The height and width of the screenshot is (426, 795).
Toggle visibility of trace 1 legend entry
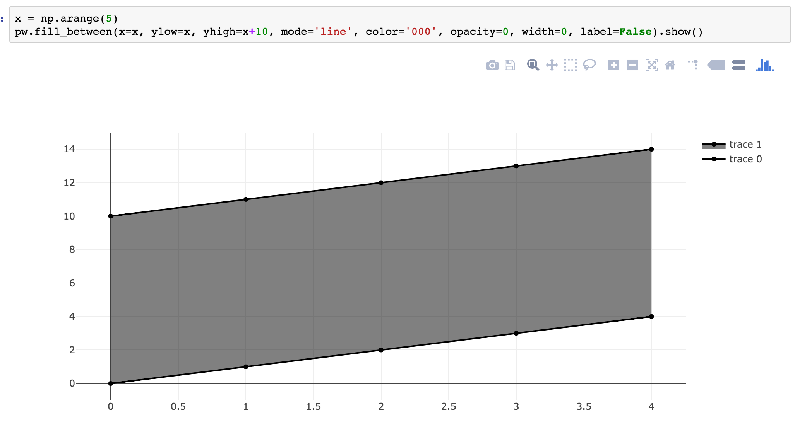click(x=745, y=145)
